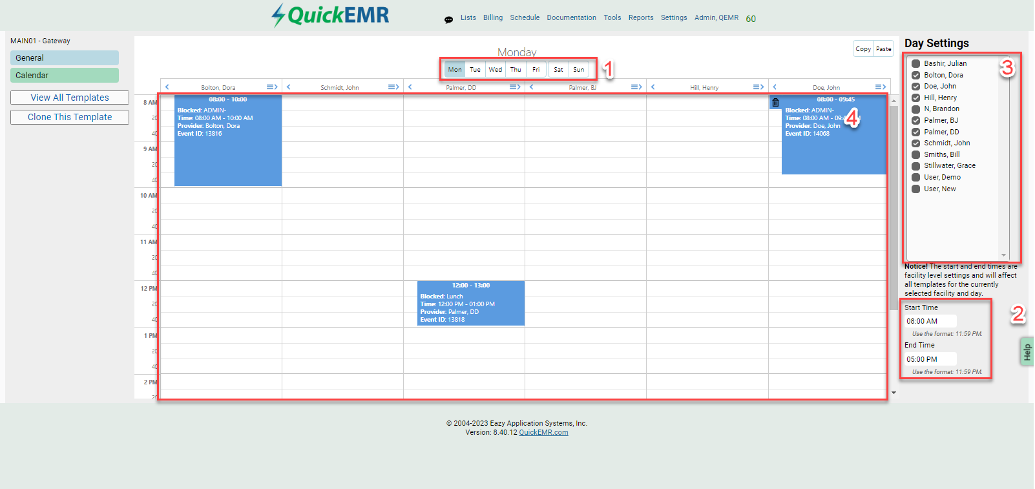The width and height of the screenshot is (1035, 489).
Task: Click the Paste button
Action: pyautogui.click(x=884, y=48)
